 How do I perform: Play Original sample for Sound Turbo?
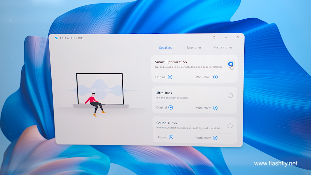tap(171, 137)
